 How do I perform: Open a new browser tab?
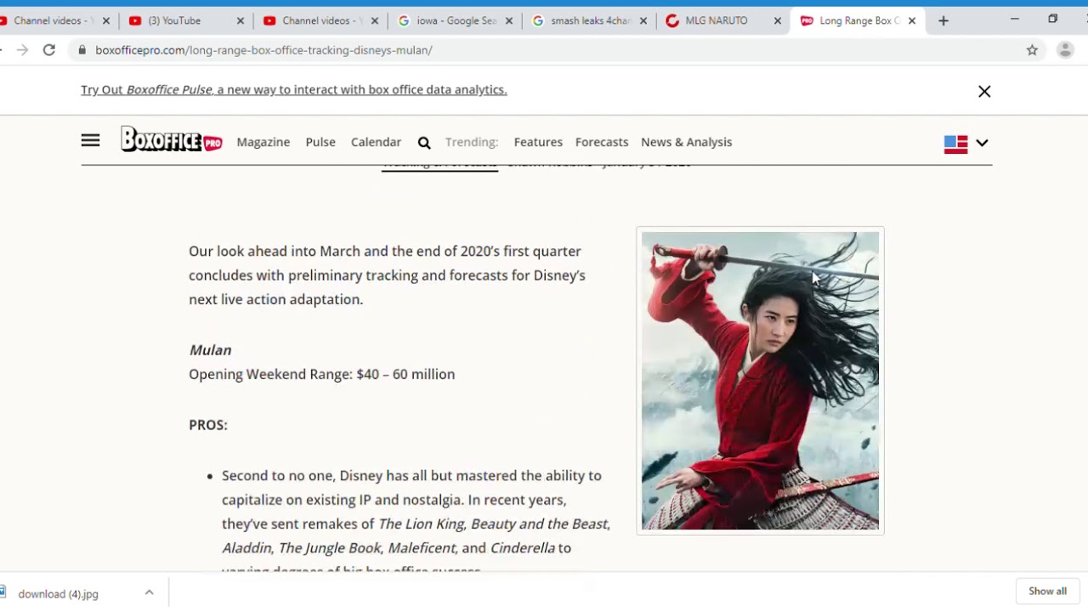point(943,20)
